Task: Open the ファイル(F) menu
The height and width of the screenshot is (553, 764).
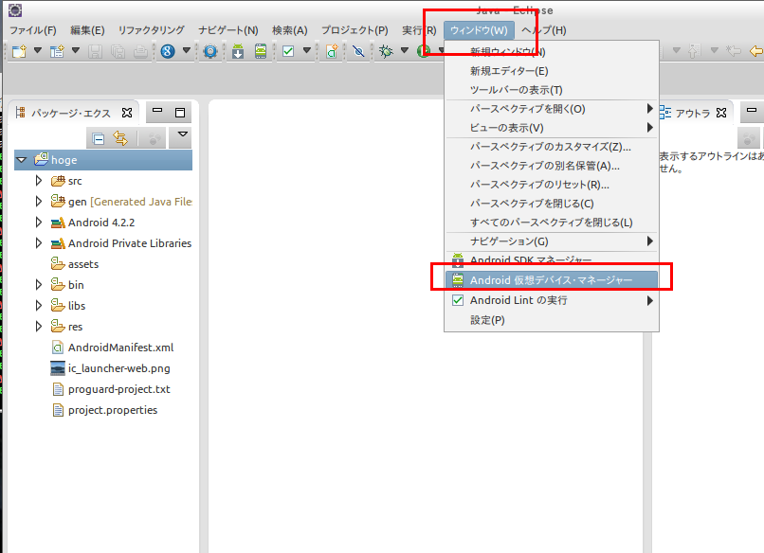Action: (x=33, y=30)
